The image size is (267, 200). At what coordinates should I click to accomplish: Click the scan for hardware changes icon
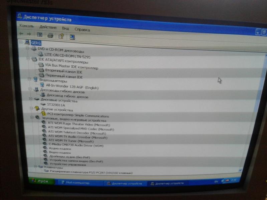click(x=72, y=37)
